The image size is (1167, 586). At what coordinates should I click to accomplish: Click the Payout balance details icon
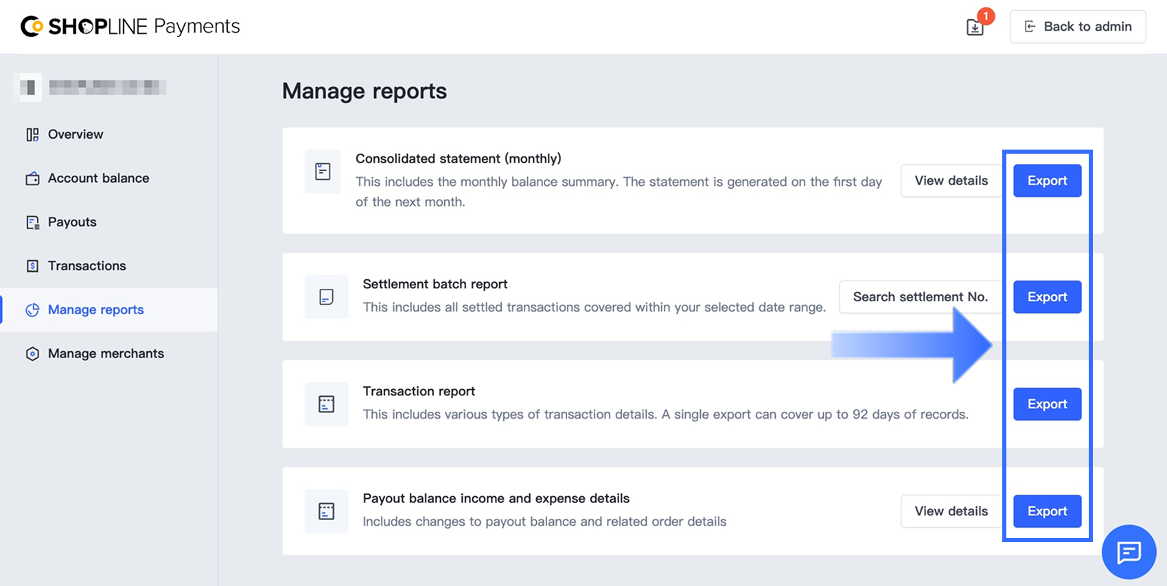tap(326, 511)
